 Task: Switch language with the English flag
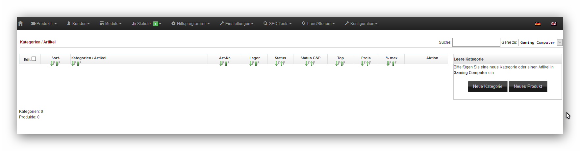[x=553, y=24]
